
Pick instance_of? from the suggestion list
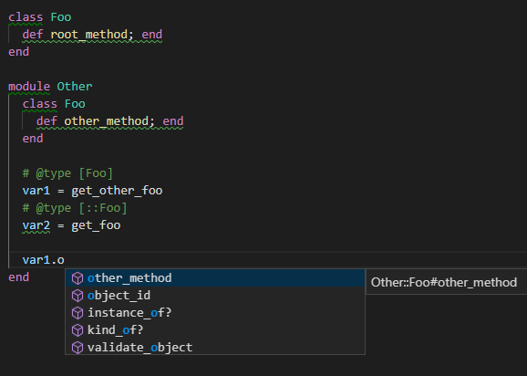tap(215, 313)
